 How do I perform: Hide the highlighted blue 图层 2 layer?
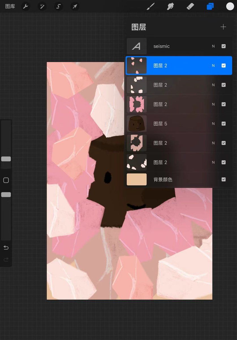tap(223, 65)
